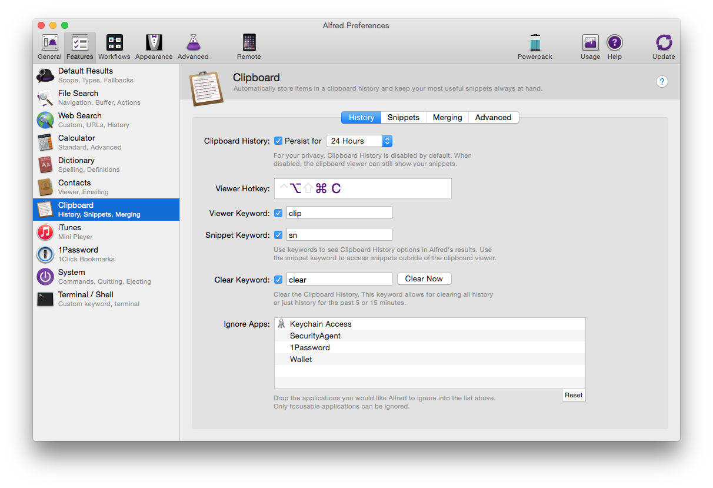The width and height of the screenshot is (713, 488).
Task: Select iTunes music note icon in sidebar
Action: point(45,232)
